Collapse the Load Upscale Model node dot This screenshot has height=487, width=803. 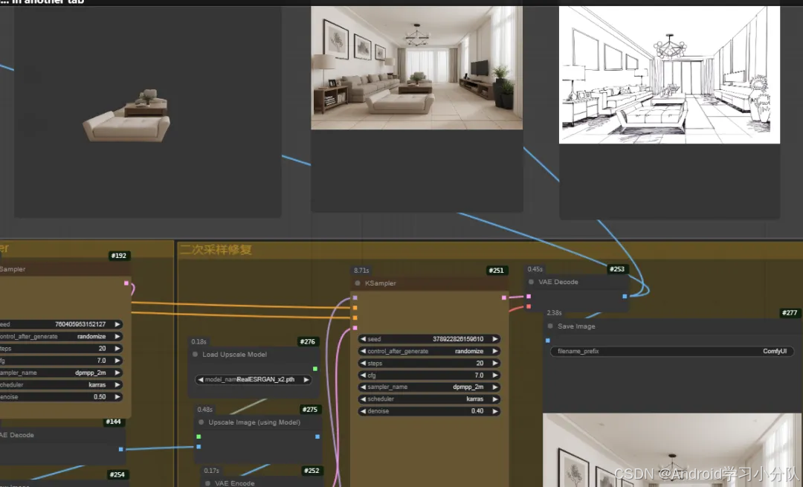coord(195,355)
